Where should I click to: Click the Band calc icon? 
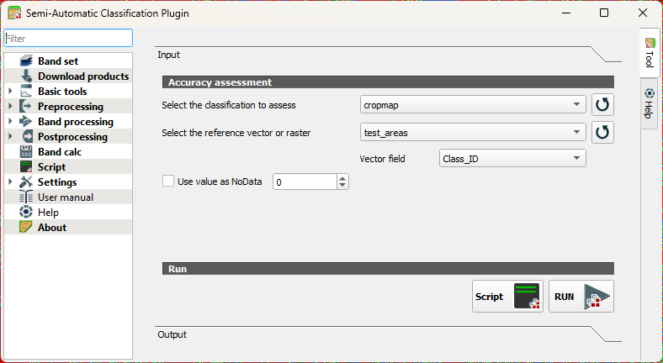click(25, 152)
